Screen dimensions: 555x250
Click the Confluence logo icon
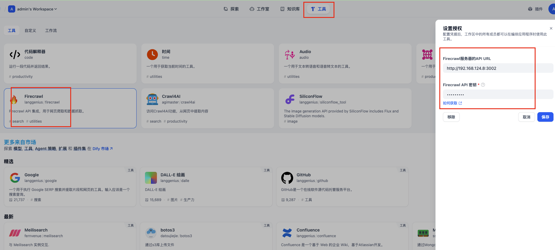click(x=287, y=233)
